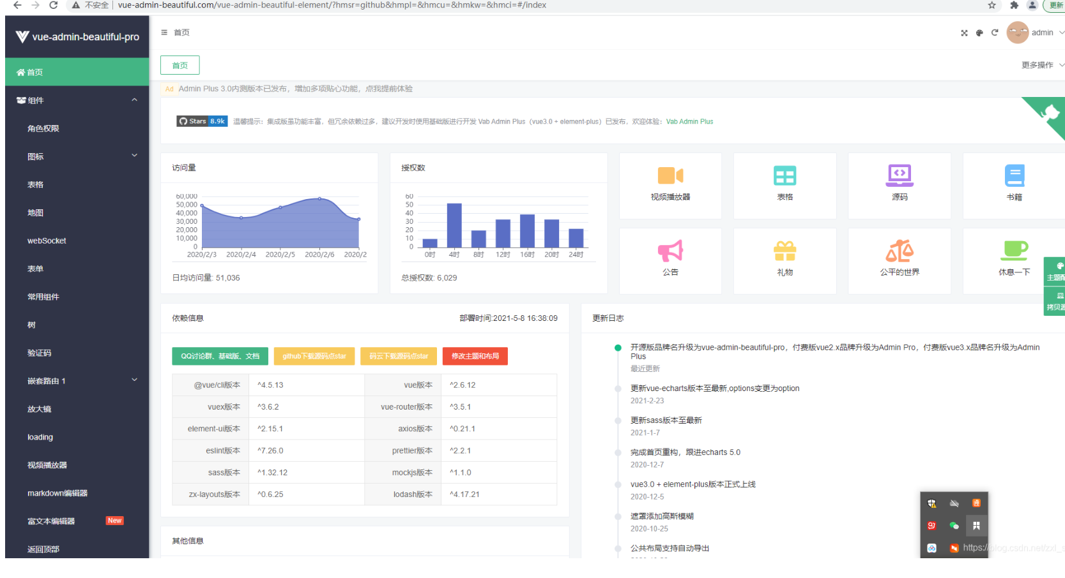This screenshot has width=1065, height=578.
Task: Reload the page with browser refresh button
Action: [x=54, y=5]
